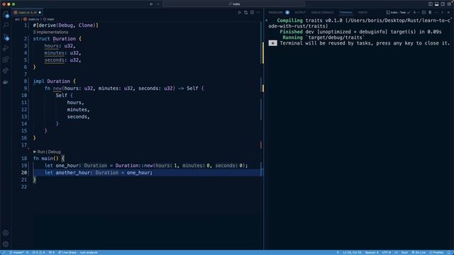
Task: Open the Manage gear menu
Action: (6, 244)
